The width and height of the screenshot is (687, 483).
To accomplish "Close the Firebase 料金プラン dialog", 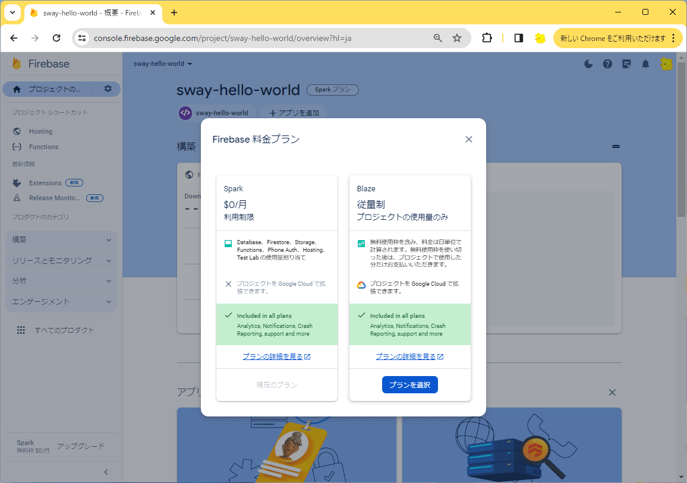I will point(468,139).
